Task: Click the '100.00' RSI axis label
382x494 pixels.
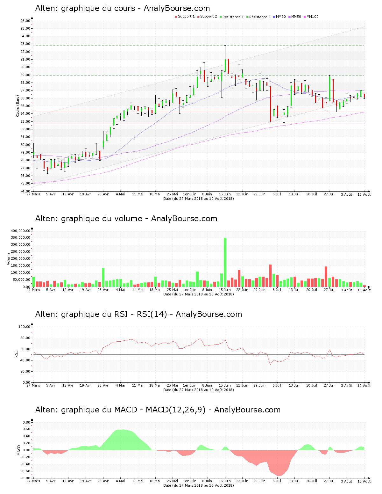Action: (24, 327)
